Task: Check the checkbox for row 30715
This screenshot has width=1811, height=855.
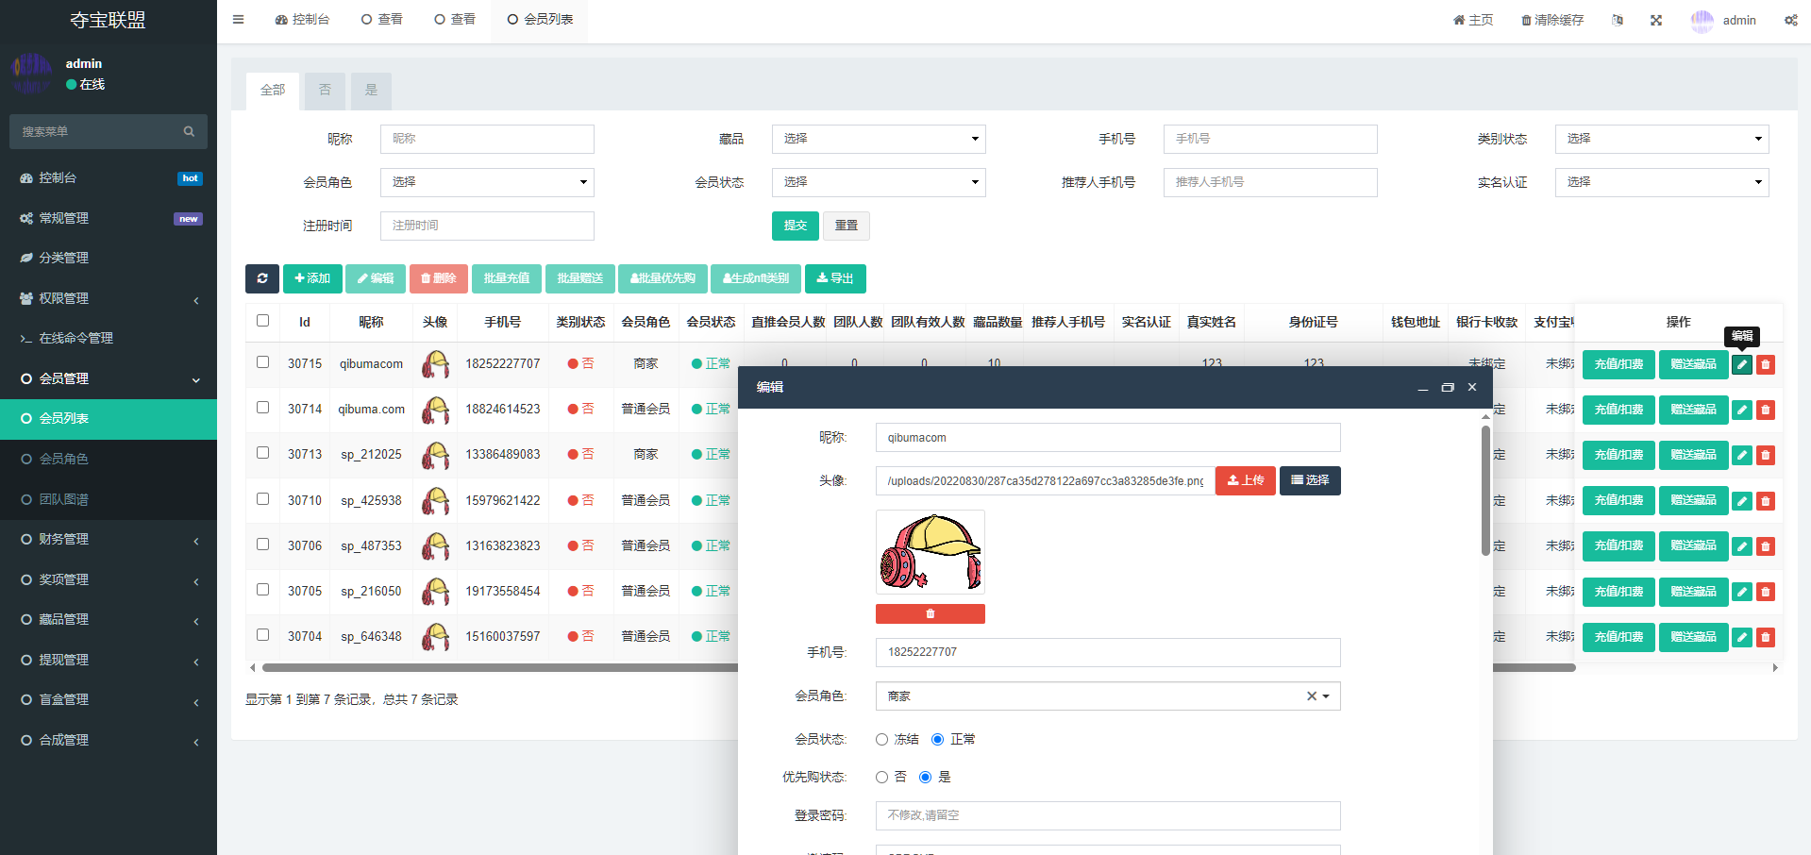Action: pyautogui.click(x=263, y=362)
